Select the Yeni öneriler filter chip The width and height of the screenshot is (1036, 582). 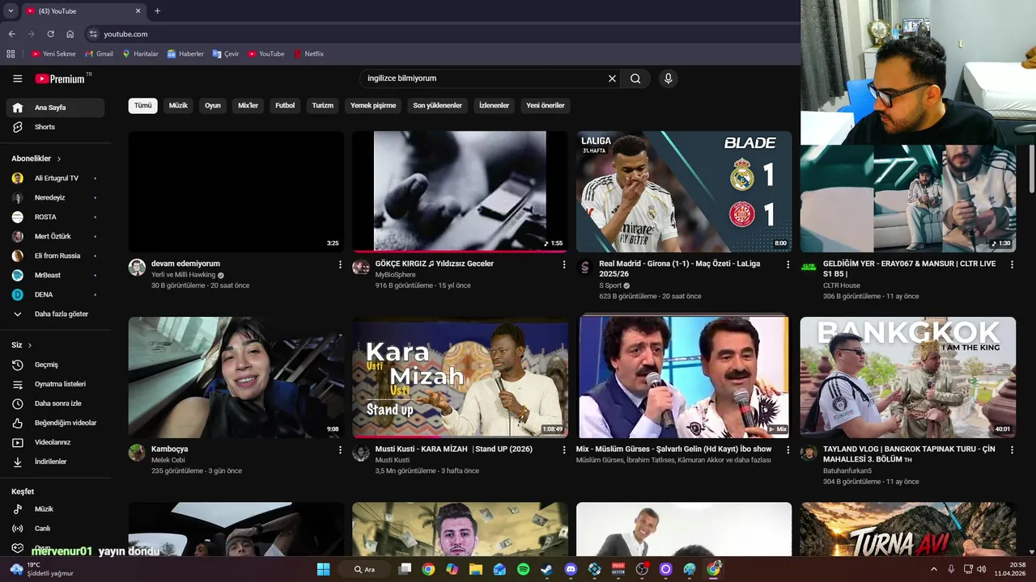point(546,105)
